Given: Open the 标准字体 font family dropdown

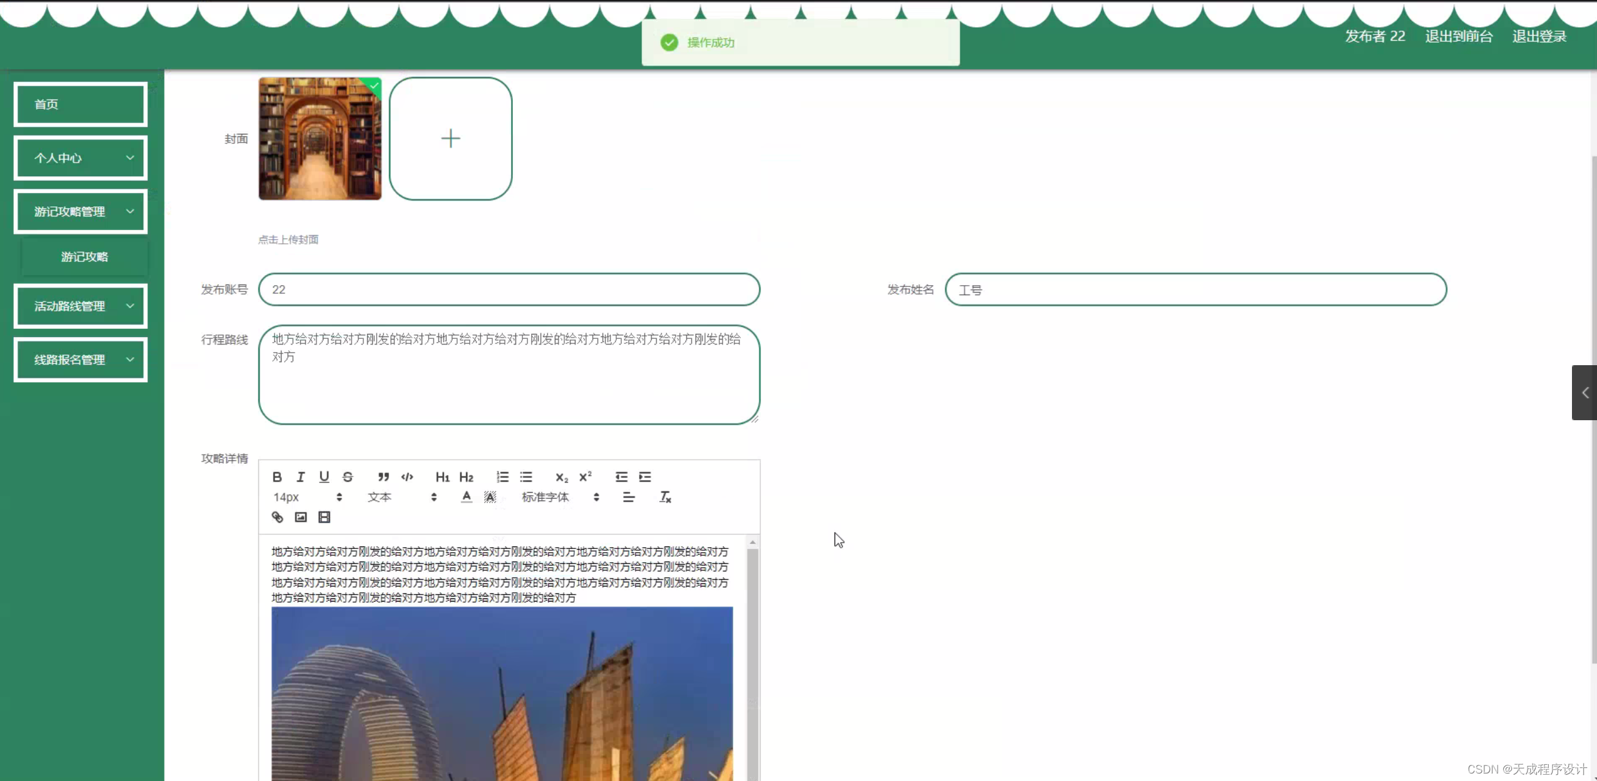Looking at the screenshot, I should point(560,497).
